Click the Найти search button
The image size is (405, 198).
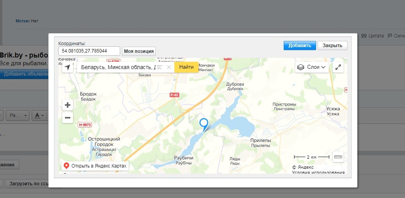tap(186, 67)
